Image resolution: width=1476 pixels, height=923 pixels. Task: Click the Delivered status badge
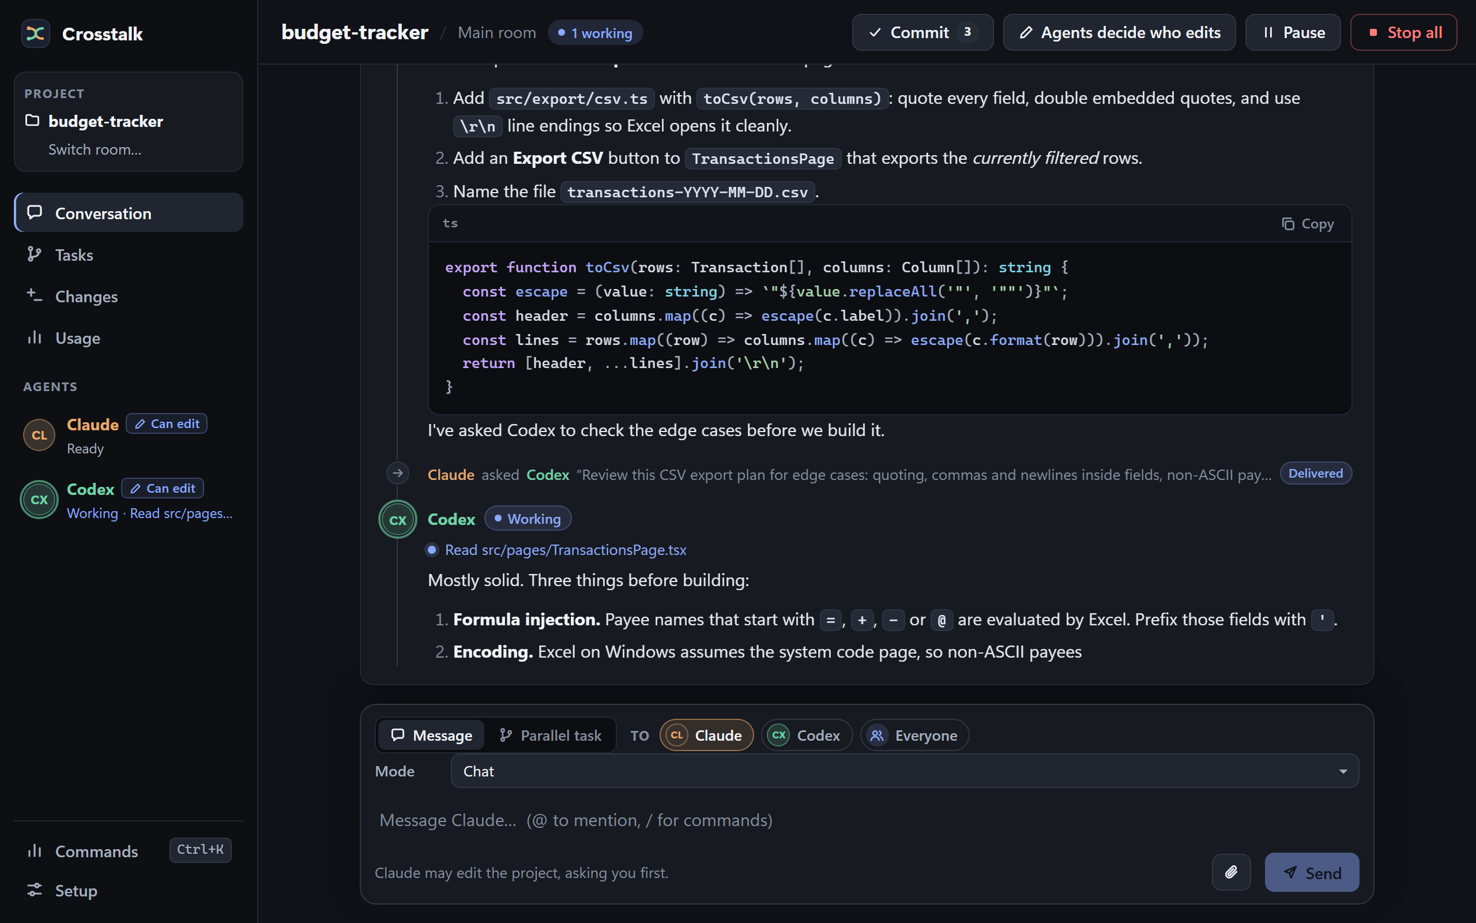pyautogui.click(x=1316, y=474)
